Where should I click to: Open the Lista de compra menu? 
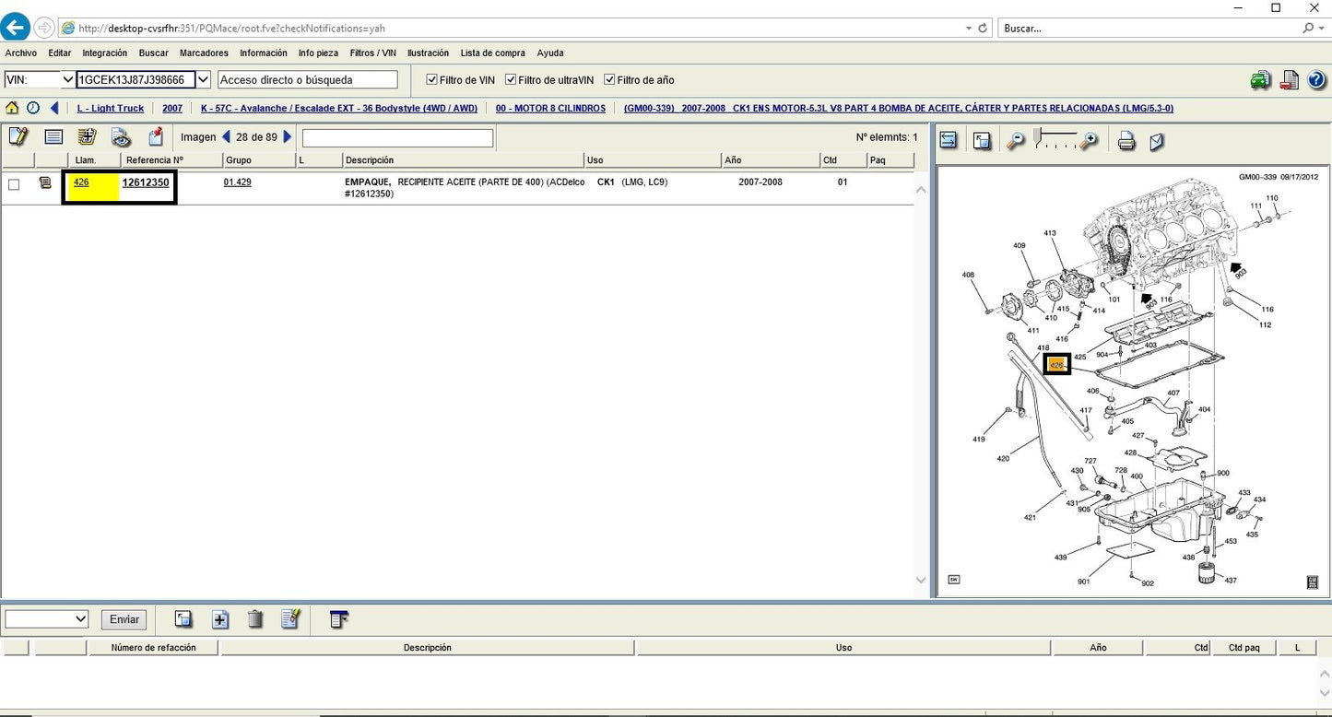(492, 53)
